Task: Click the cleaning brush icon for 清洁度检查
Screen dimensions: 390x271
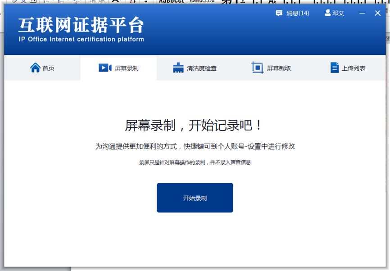Action: [178, 68]
